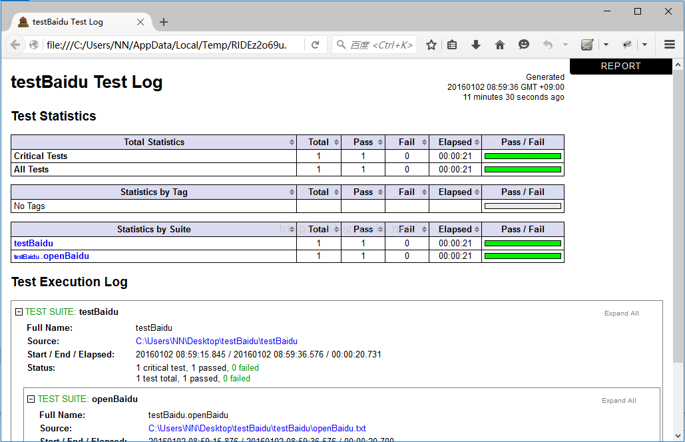Sort Statistics by Tag name column
Screen dimensions: 685x442
(x=154, y=192)
